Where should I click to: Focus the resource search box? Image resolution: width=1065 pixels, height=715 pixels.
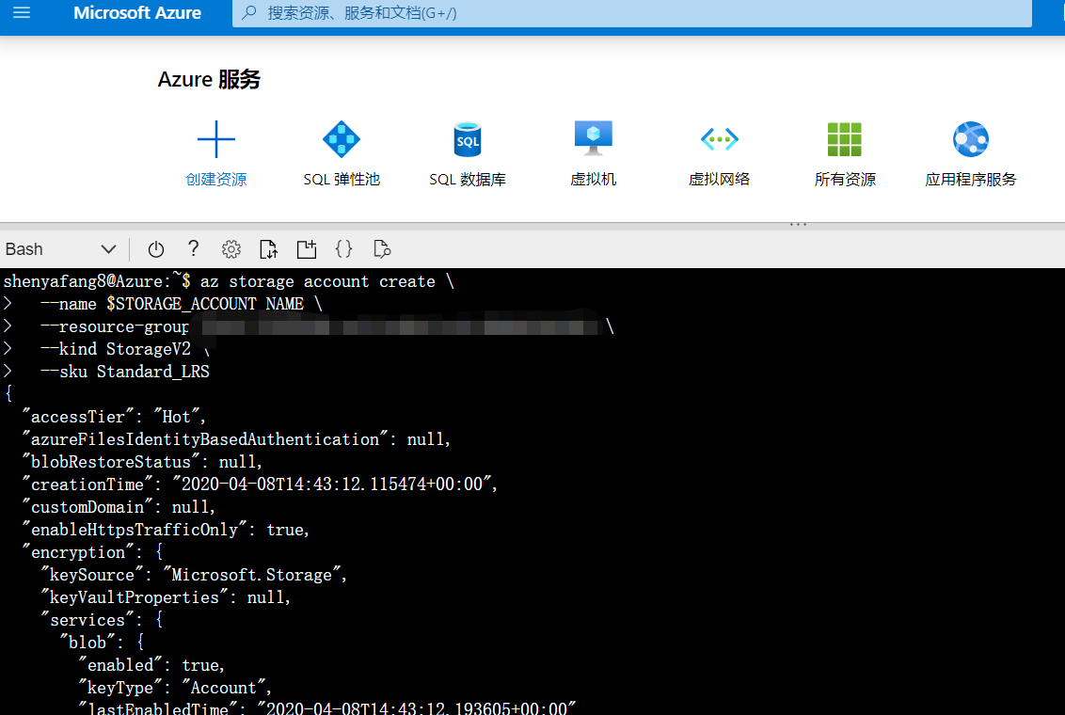pyautogui.click(x=631, y=13)
